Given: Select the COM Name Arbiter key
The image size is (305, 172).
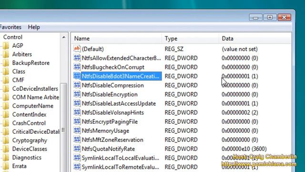Looking at the screenshot, I should coord(36,97).
